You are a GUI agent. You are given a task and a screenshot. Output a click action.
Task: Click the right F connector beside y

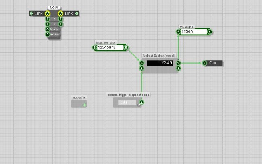pyautogui.click(x=60, y=24)
